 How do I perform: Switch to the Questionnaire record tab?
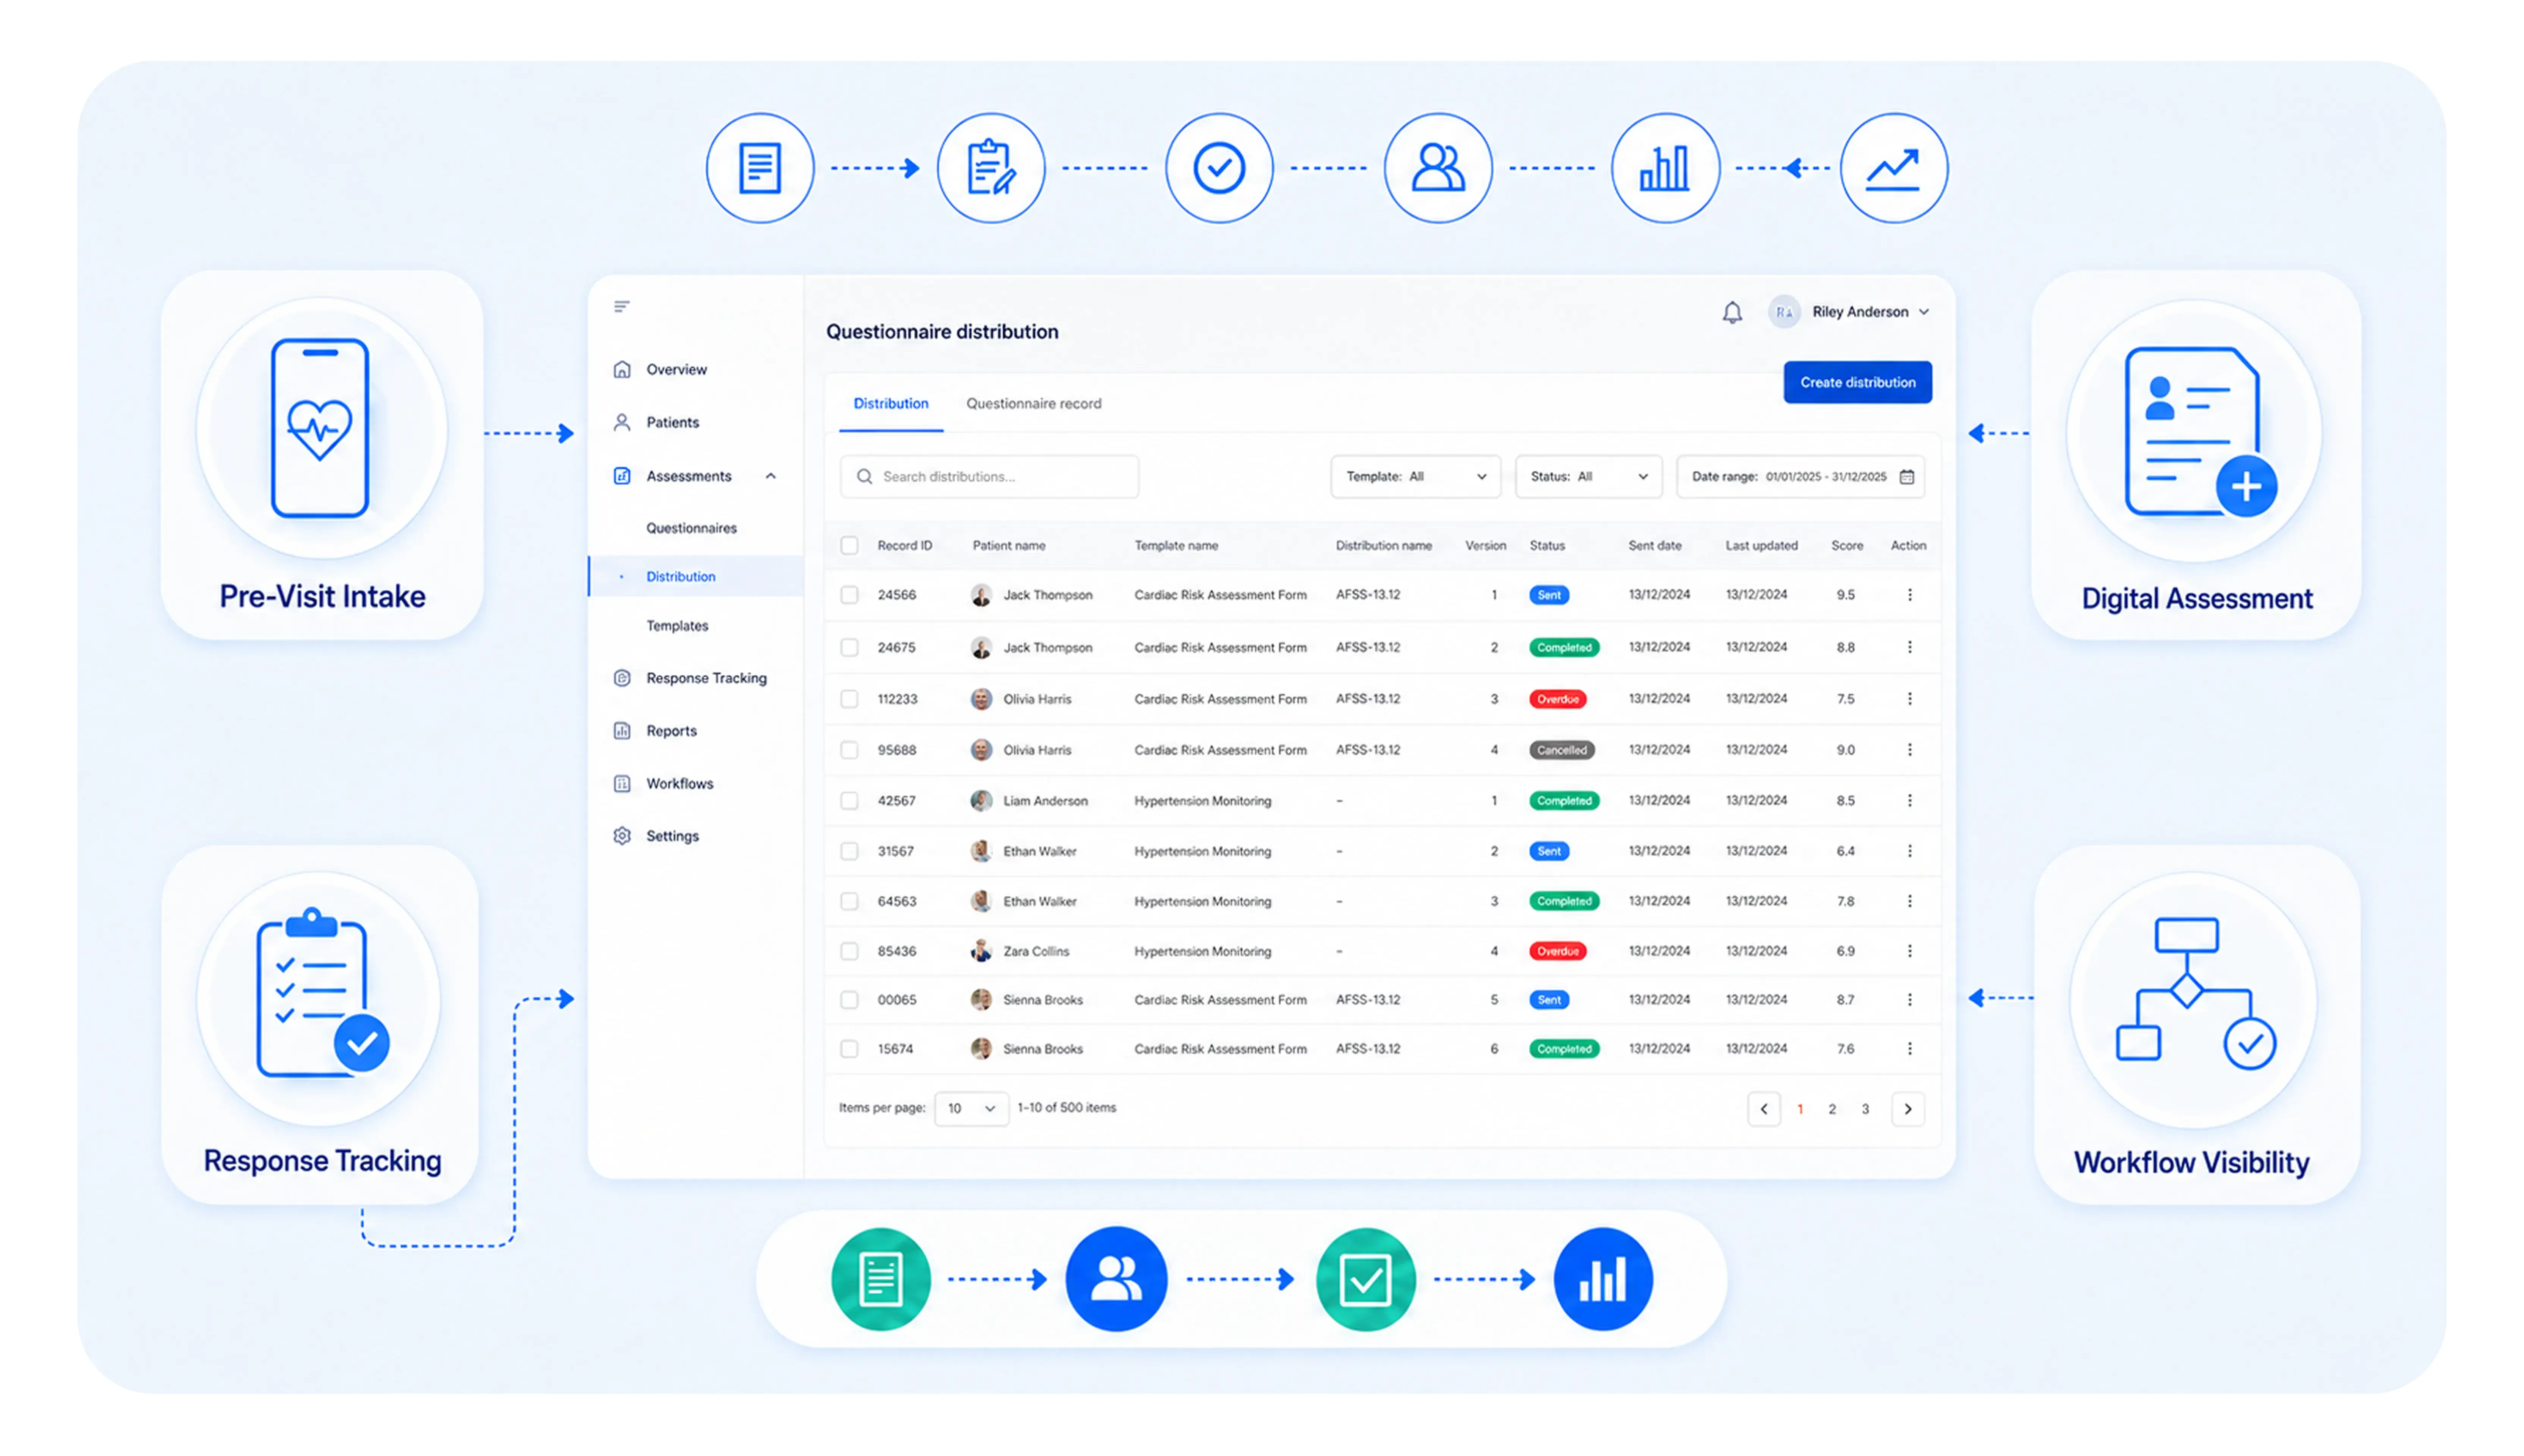pos(1033,404)
